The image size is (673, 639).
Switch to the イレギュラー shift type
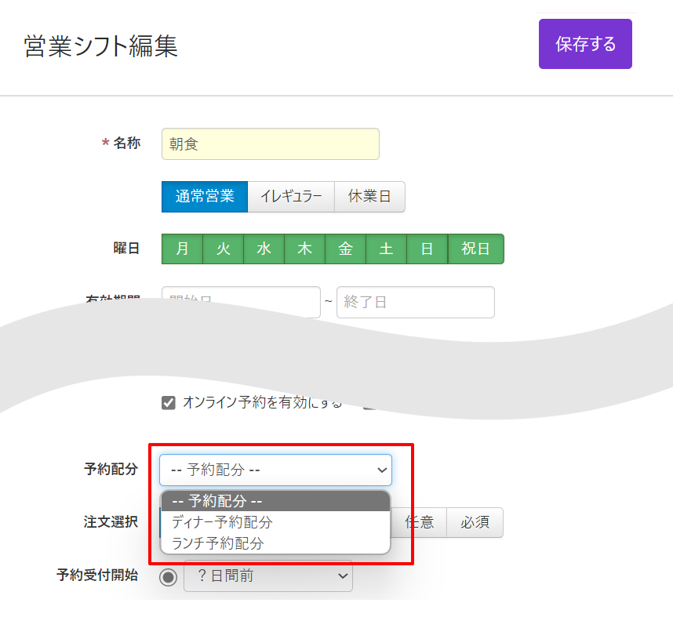(291, 197)
